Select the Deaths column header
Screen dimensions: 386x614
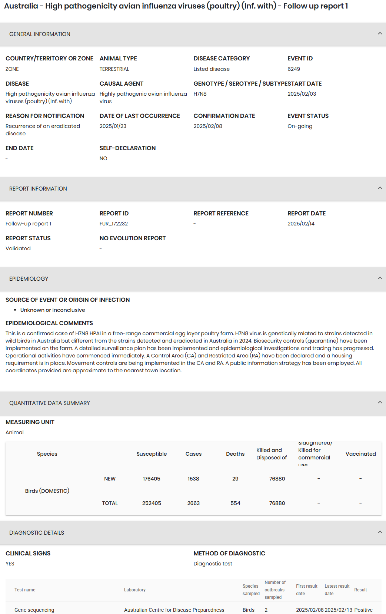tap(235, 454)
